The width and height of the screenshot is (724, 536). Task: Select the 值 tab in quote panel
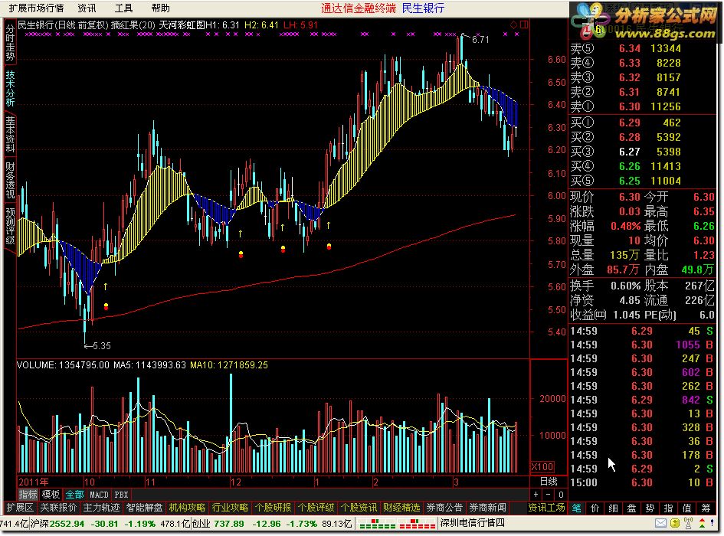(687, 508)
